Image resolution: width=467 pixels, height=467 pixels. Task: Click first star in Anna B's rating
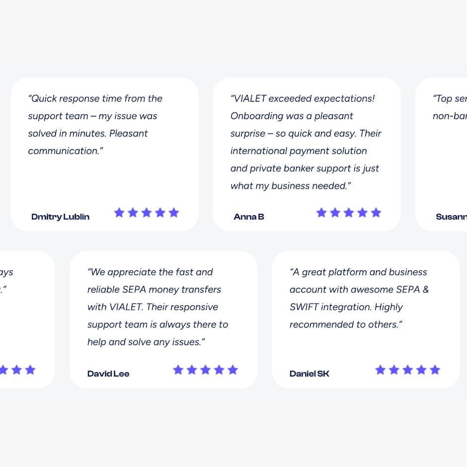pos(321,213)
